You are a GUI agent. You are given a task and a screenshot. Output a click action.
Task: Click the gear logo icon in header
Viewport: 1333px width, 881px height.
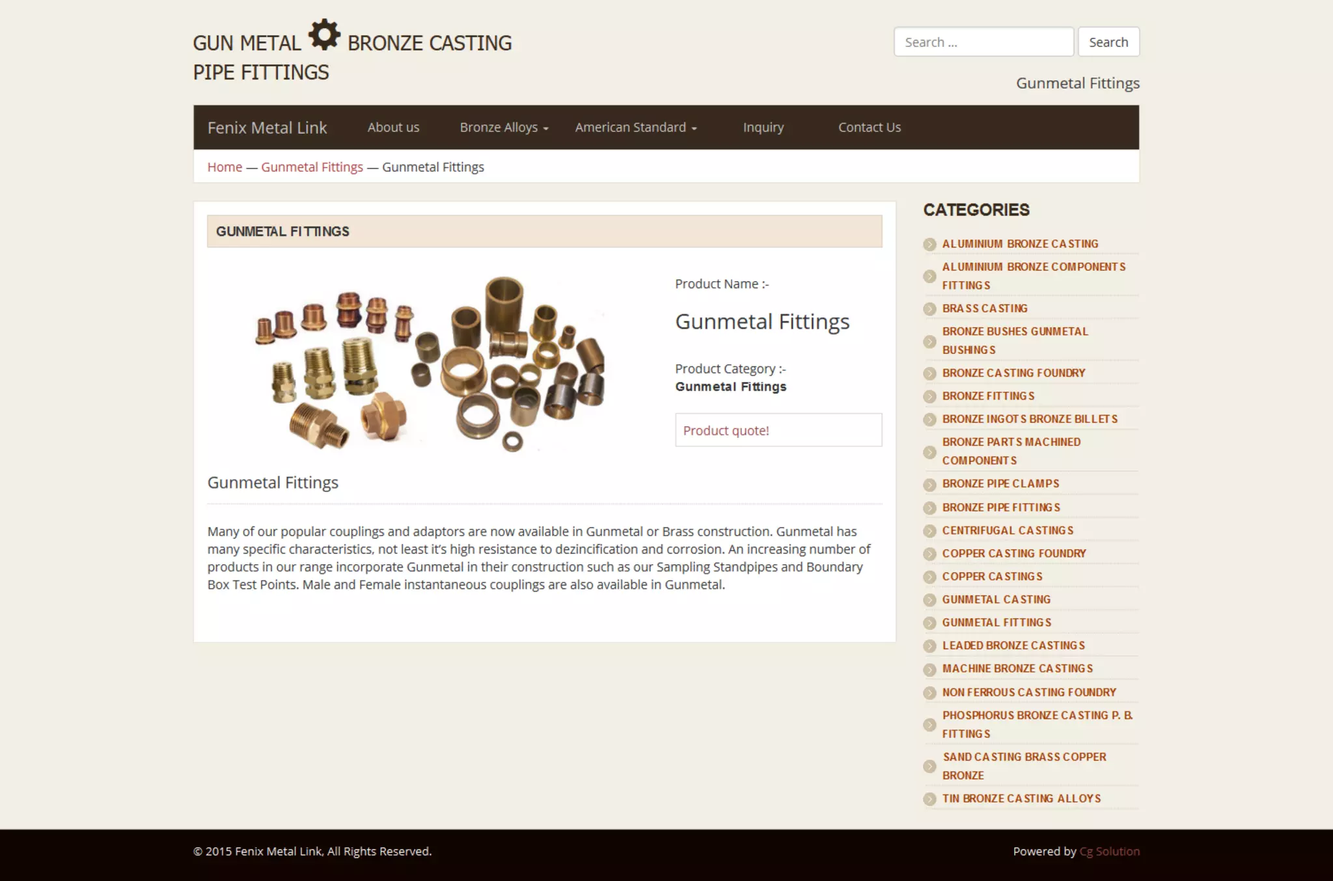324,34
